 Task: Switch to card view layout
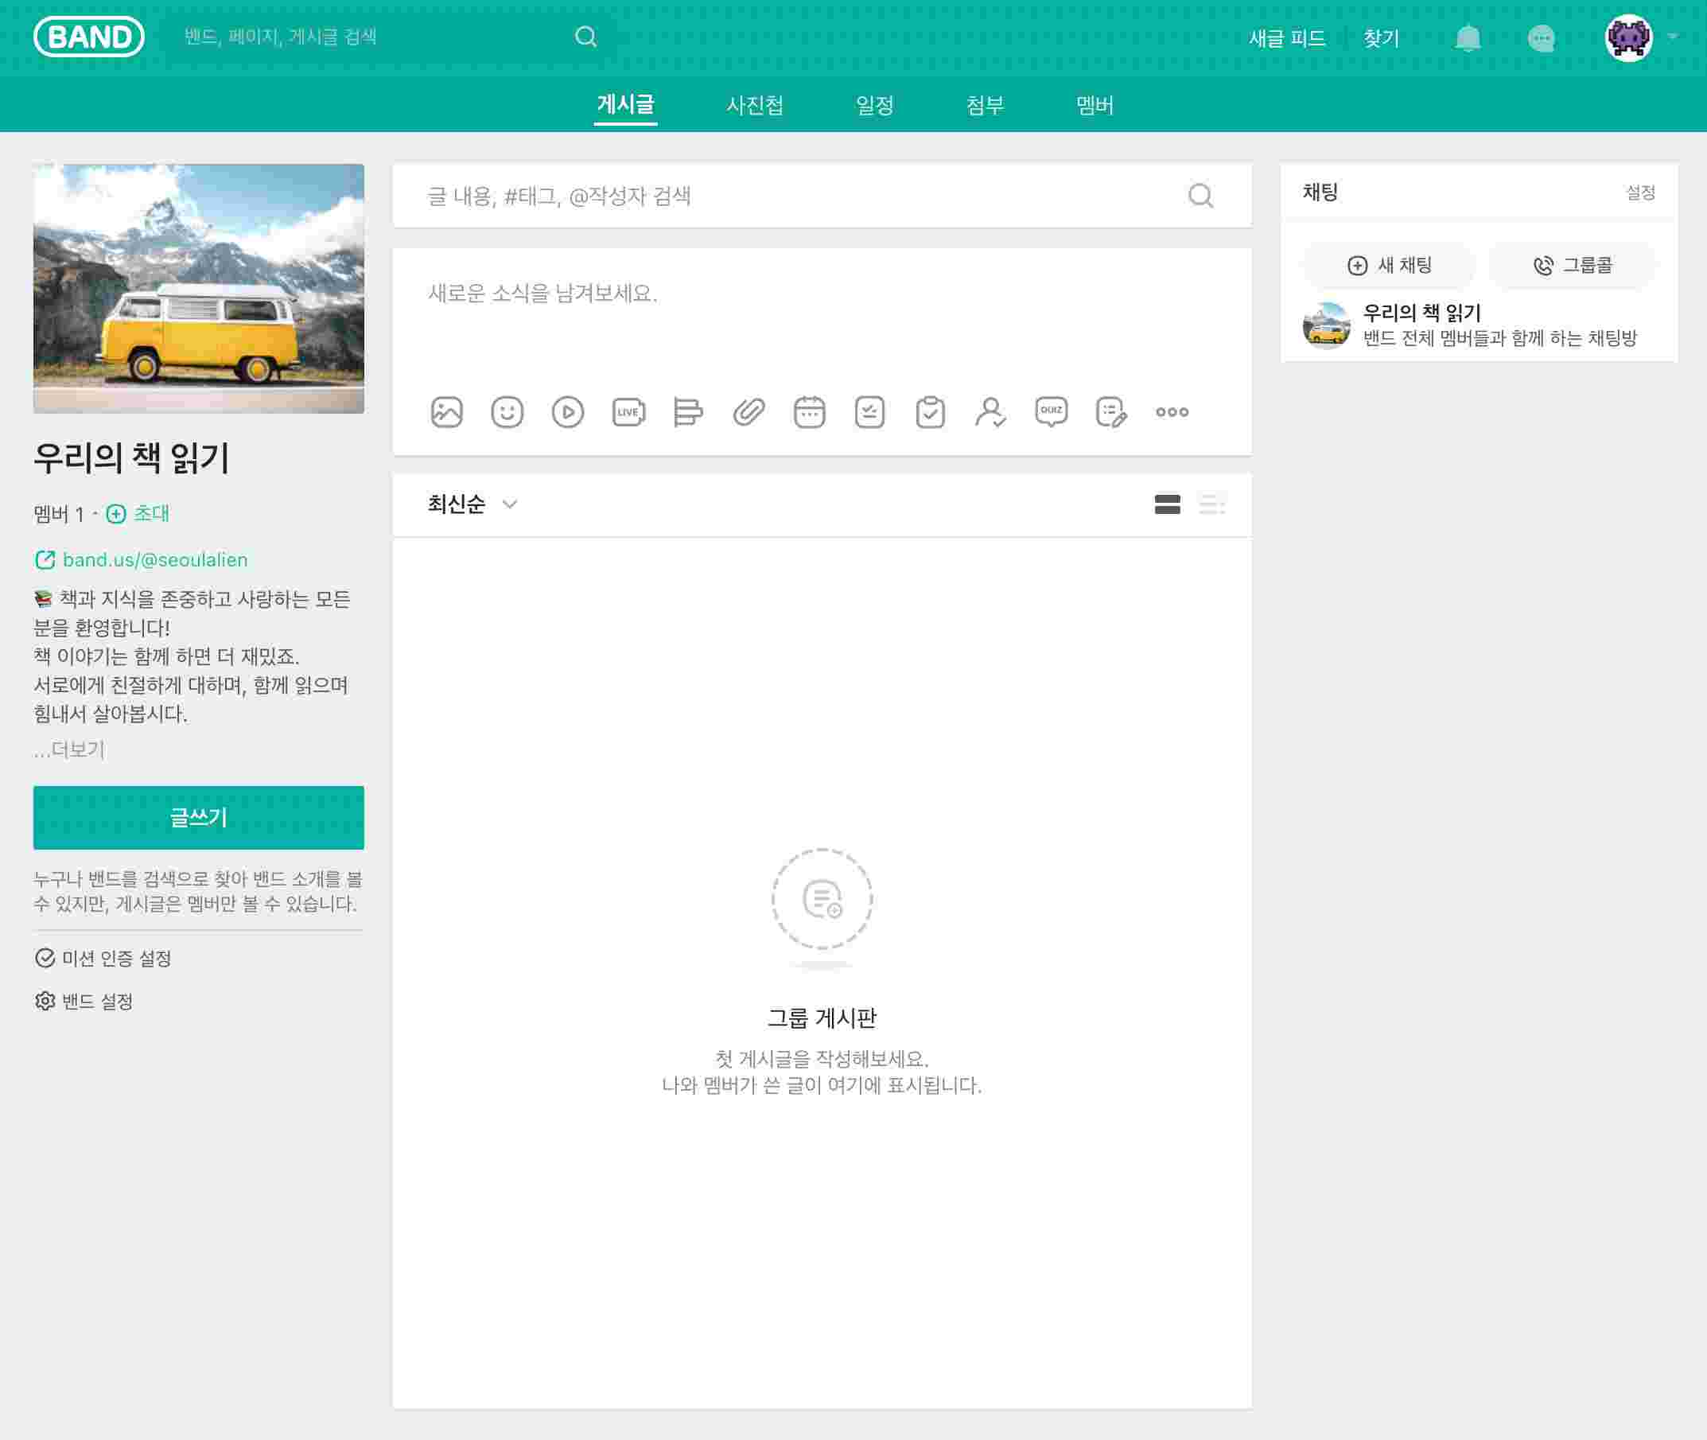1167,504
